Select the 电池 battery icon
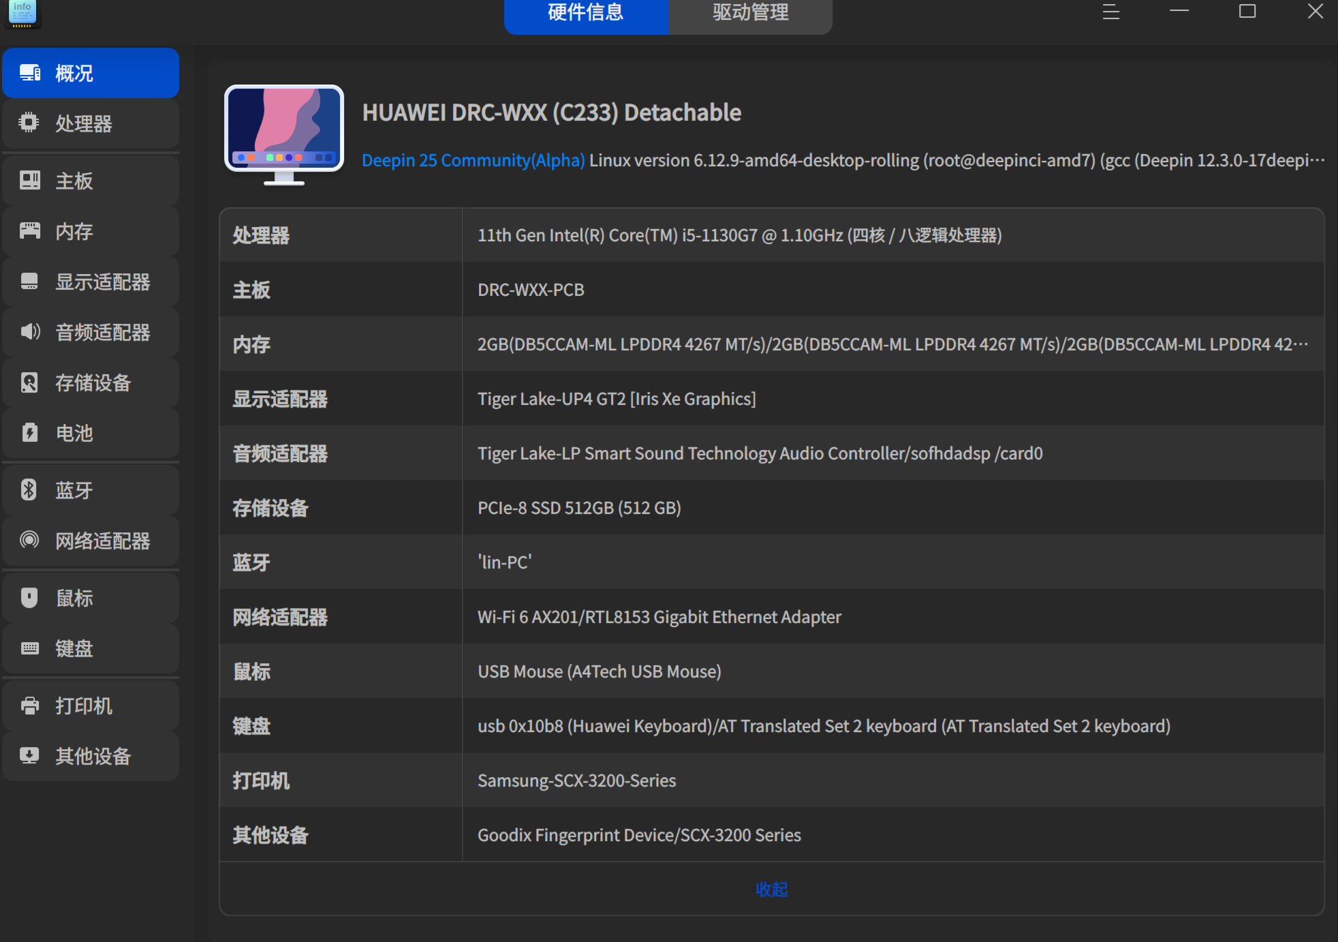Viewport: 1338px width, 942px height. click(x=30, y=432)
